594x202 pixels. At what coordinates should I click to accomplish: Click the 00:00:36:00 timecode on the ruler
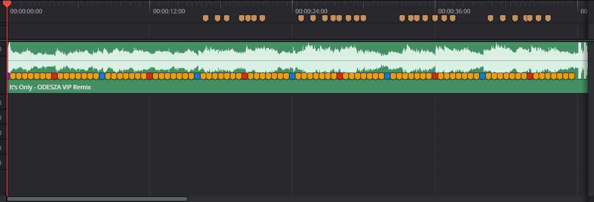tap(454, 11)
